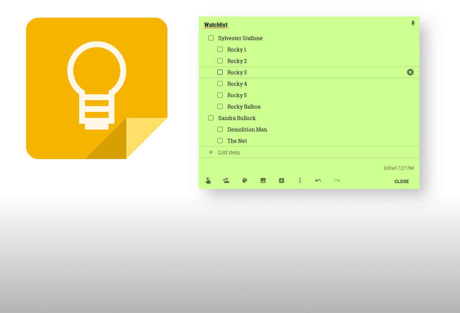Click the Rocky 3 item text

[x=237, y=73]
